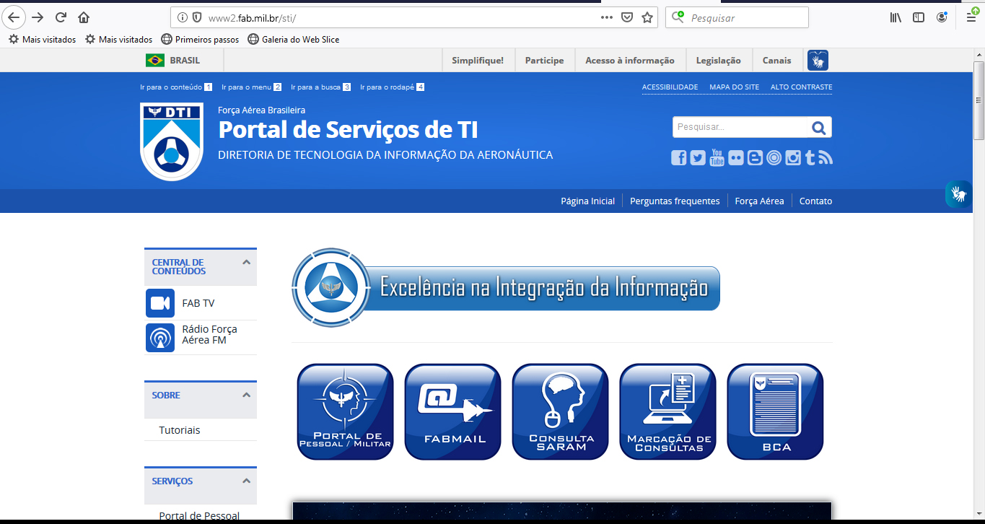Open VLibras sign-language icon in top bar

[818, 61]
